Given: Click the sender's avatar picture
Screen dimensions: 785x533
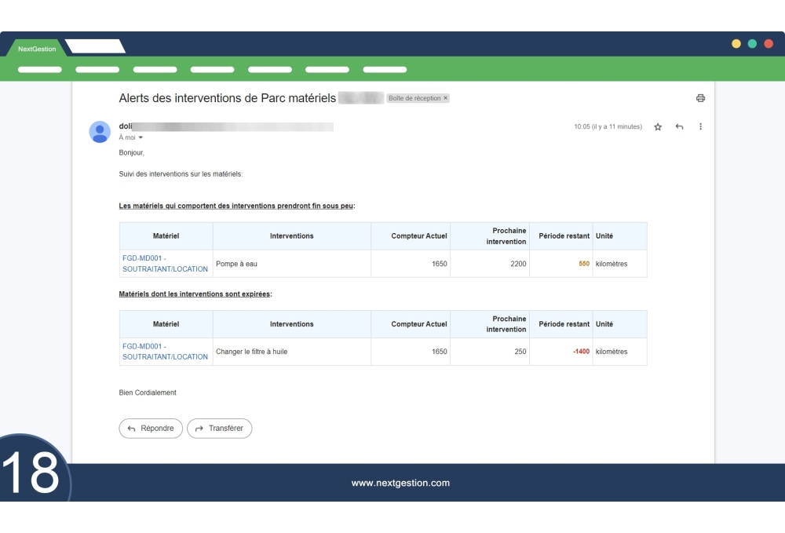Looking at the screenshot, I should click(100, 132).
